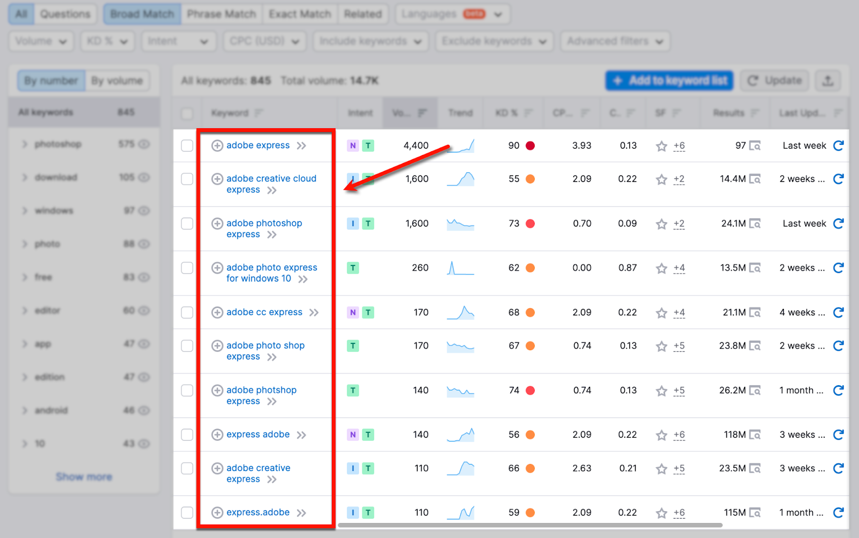The height and width of the screenshot is (538, 859).
Task: Switch to the Questions tab
Action: (x=65, y=14)
